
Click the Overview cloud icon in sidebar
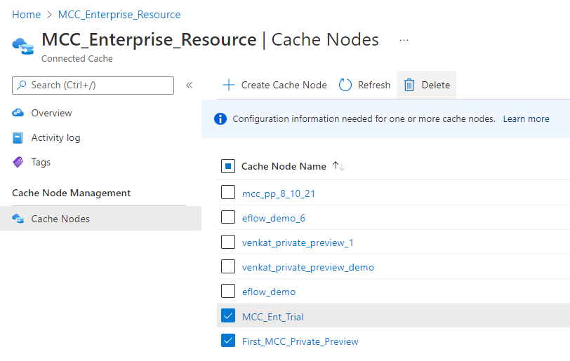tap(18, 113)
